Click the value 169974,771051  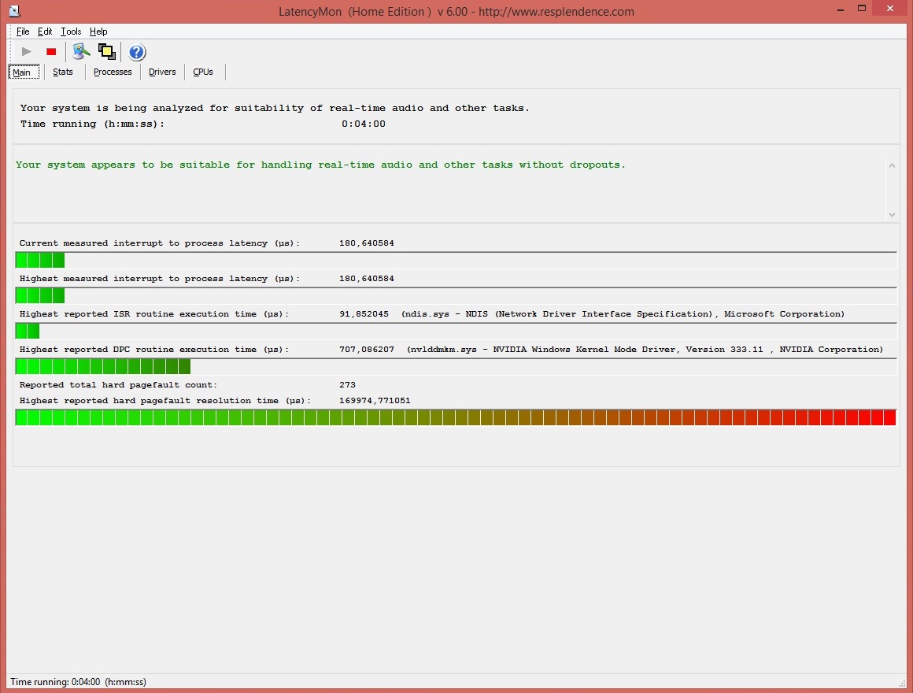click(375, 401)
